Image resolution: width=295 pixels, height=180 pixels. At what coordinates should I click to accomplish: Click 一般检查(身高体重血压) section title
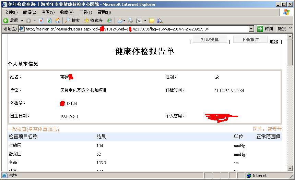click(x=33, y=129)
